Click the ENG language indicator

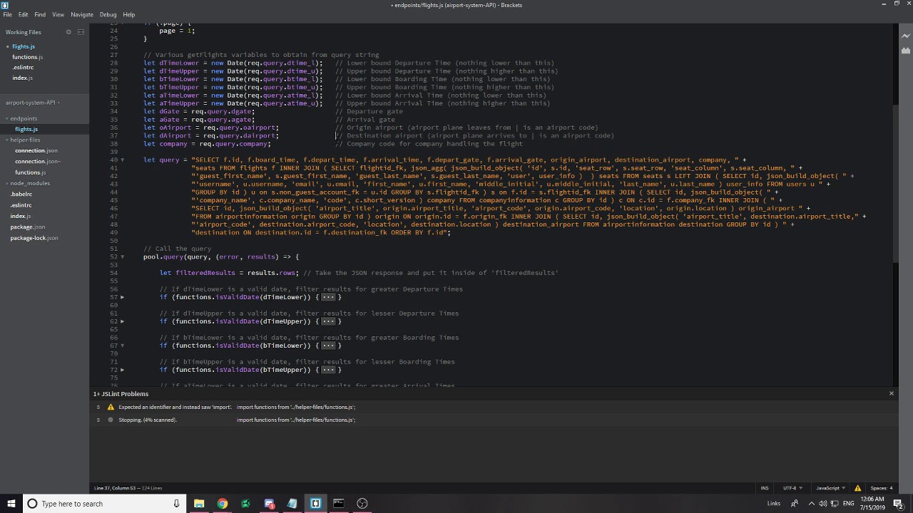[x=849, y=504]
